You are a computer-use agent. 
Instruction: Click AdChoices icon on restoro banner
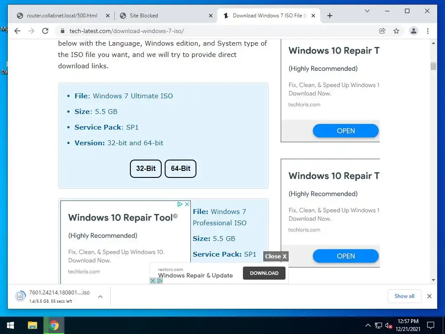coord(160,281)
